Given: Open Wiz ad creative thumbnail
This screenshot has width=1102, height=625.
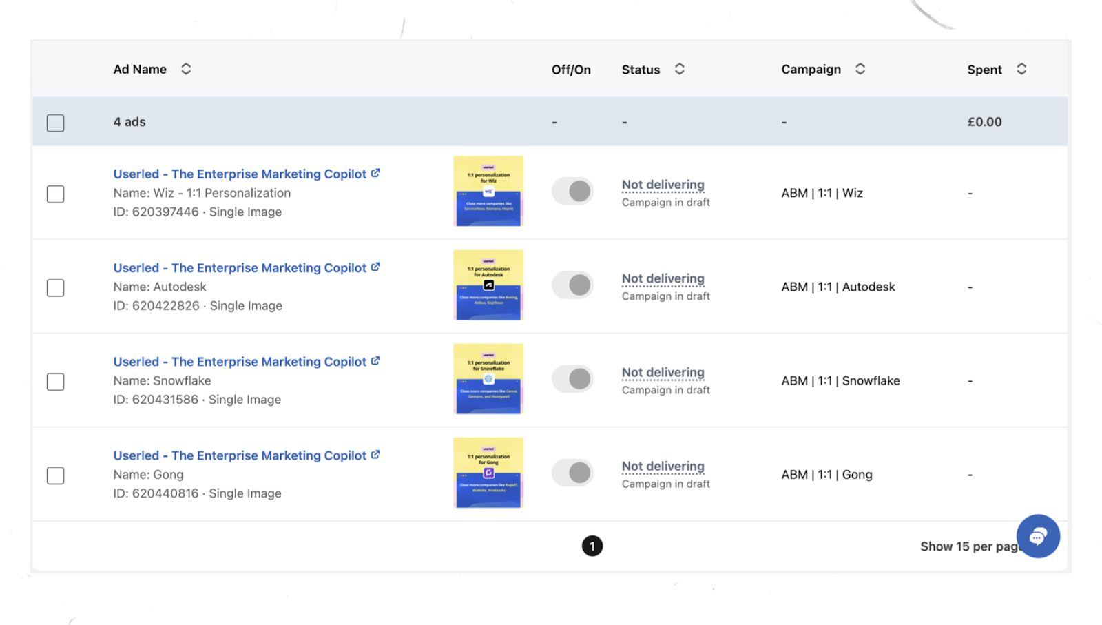Looking at the screenshot, I should tap(488, 191).
